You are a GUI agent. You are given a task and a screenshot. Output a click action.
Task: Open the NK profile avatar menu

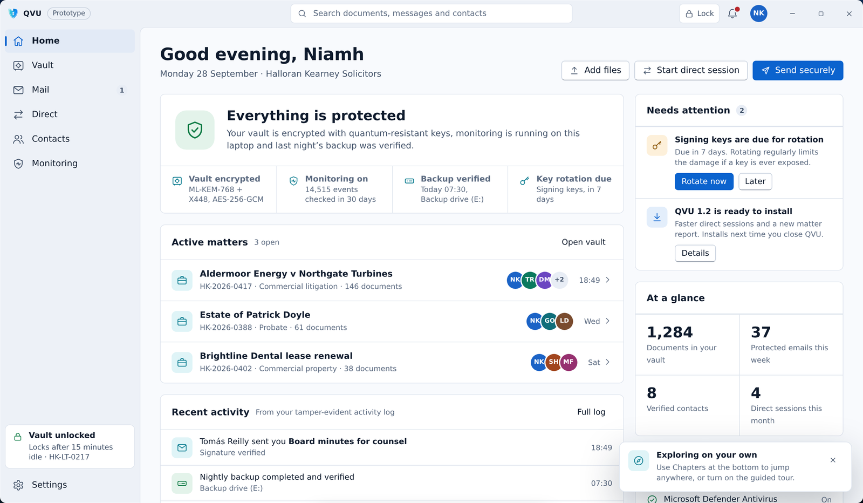(x=759, y=13)
